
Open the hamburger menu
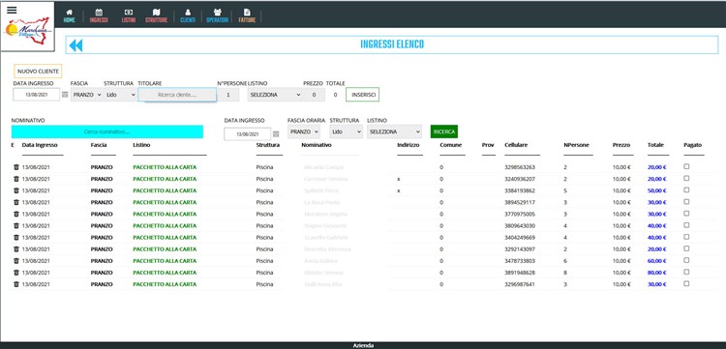coord(12,11)
